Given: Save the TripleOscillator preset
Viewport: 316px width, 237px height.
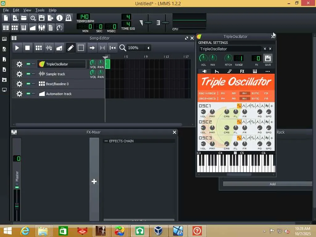Looking at the screenshot, I should pyautogui.click(x=268, y=58).
